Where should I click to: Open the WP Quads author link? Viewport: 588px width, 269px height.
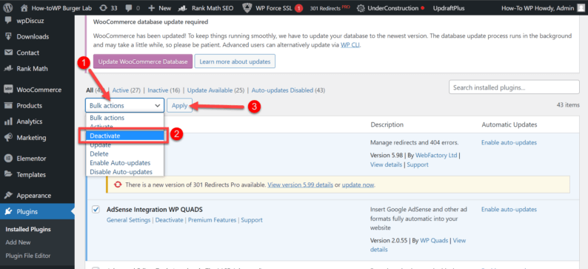tap(433, 241)
